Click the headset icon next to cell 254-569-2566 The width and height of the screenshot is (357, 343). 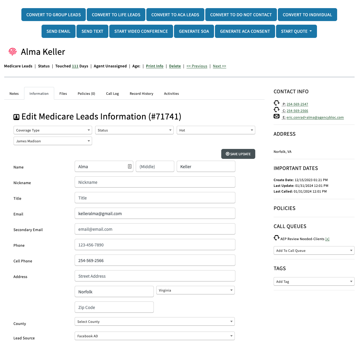click(277, 110)
